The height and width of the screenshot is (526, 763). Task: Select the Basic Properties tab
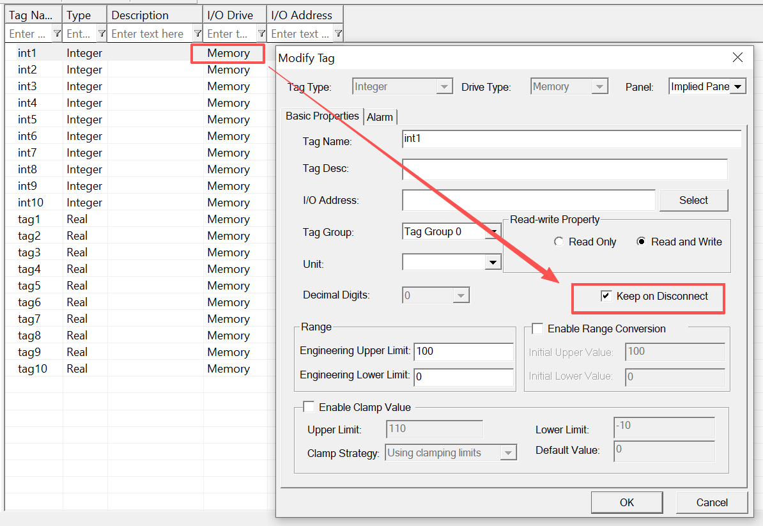(322, 116)
